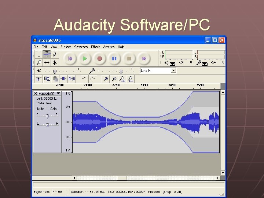This screenshot has height=198, width=264.
Task: Click the output speaker meter icon
Action: click(x=166, y=63)
